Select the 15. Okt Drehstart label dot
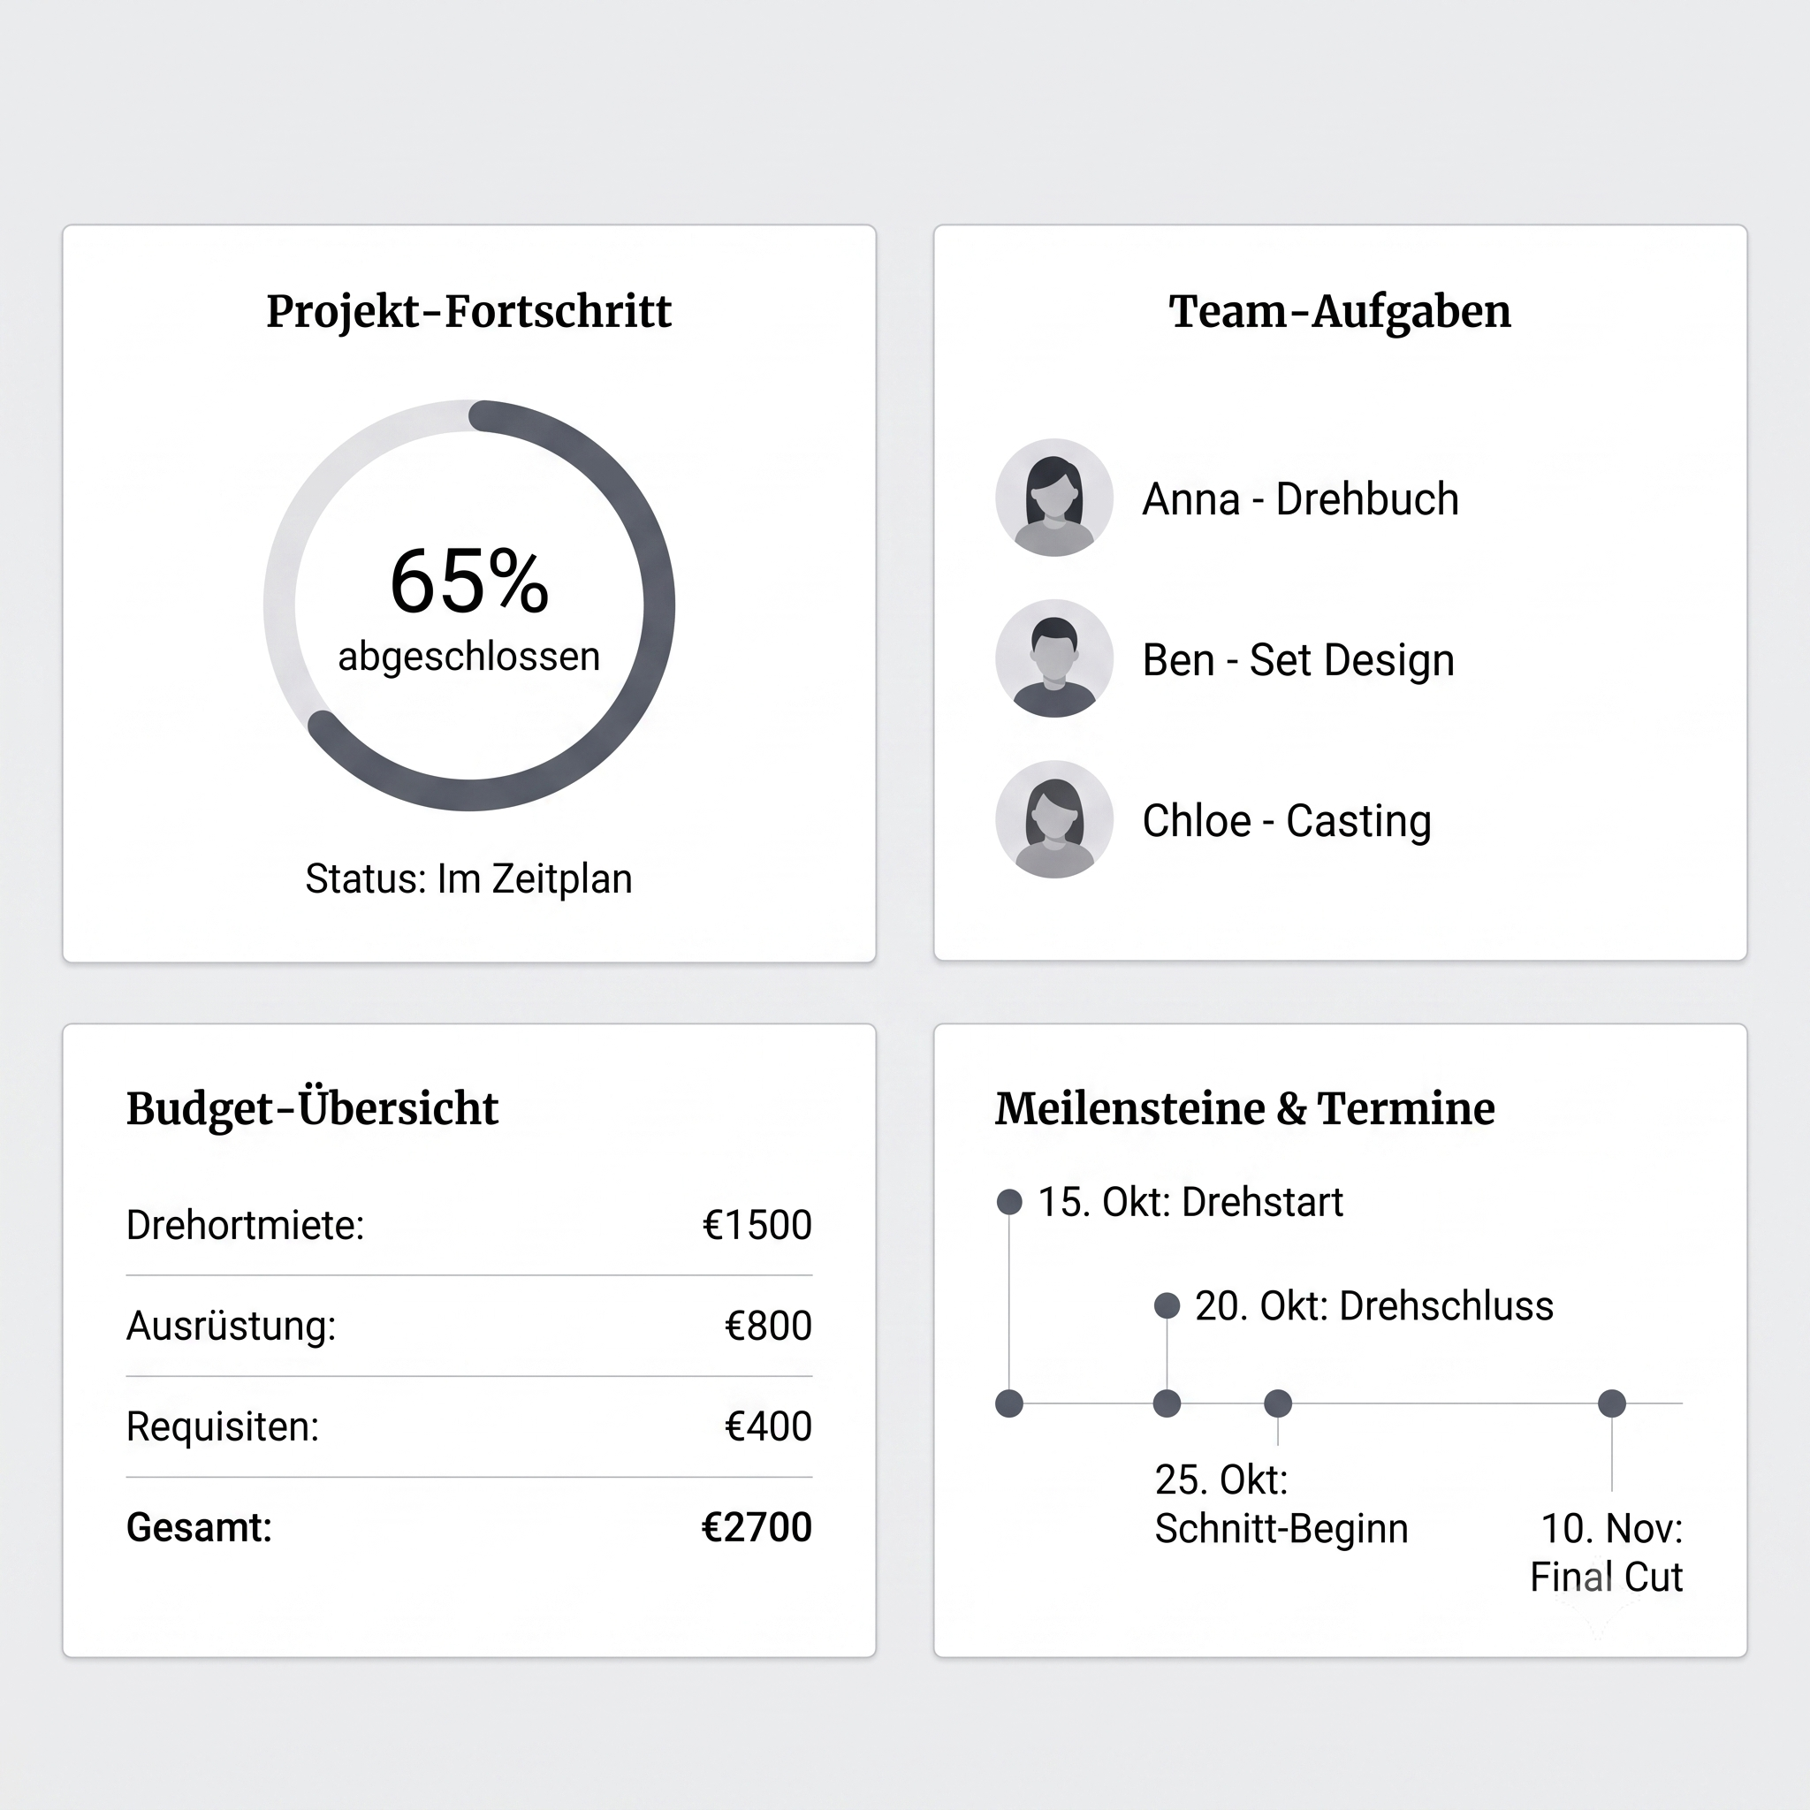The width and height of the screenshot is (1810, 1810). 1009,1202
